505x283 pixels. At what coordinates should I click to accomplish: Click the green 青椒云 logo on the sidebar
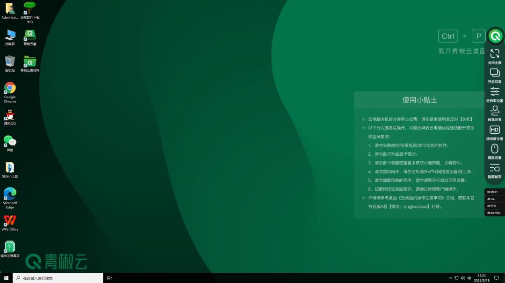pos(495,36)
